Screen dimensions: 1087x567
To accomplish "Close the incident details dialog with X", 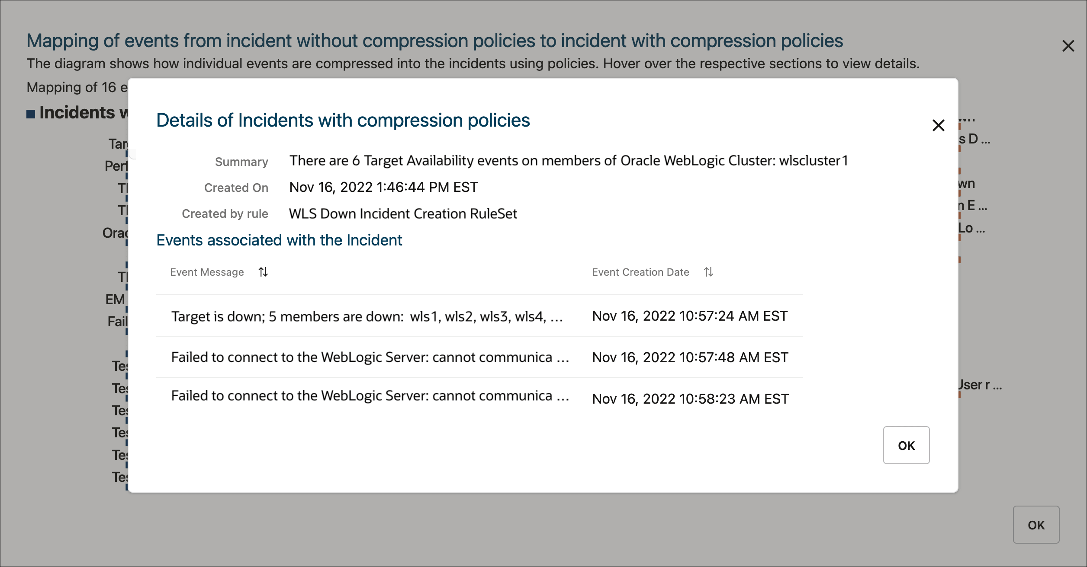I will (x=938, y=125).
